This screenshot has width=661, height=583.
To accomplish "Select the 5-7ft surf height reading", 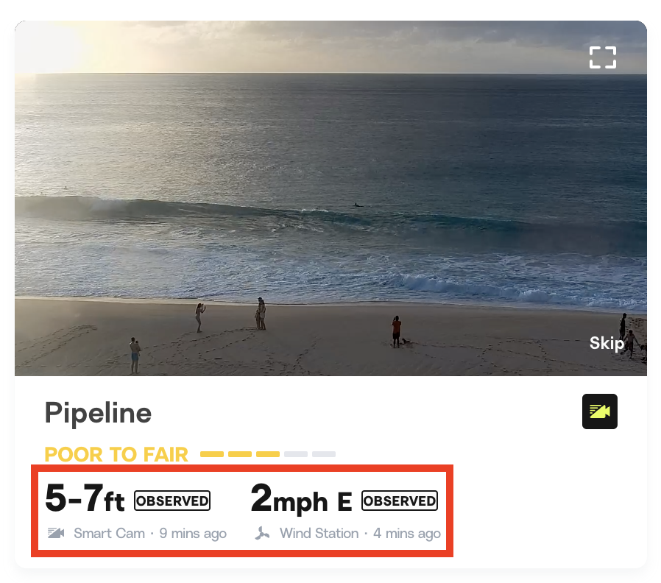I will point(85,499).
